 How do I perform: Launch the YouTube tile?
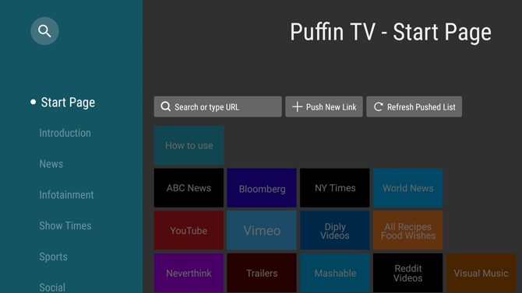189,230
